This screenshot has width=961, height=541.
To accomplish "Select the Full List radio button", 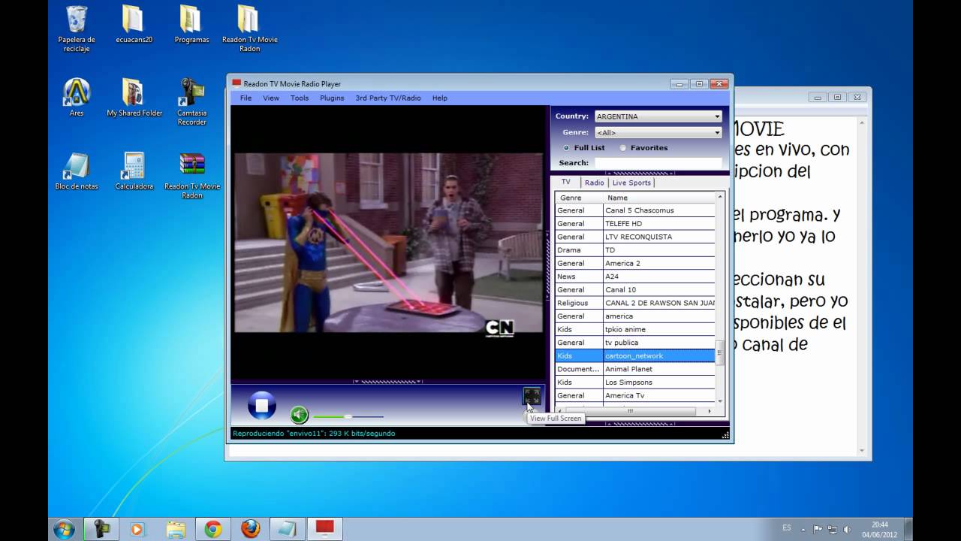I will tap(584, 148).
